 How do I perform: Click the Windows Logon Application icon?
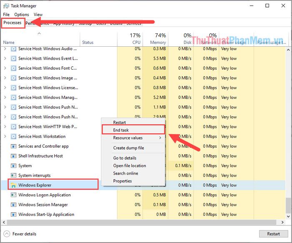point(13,195)
